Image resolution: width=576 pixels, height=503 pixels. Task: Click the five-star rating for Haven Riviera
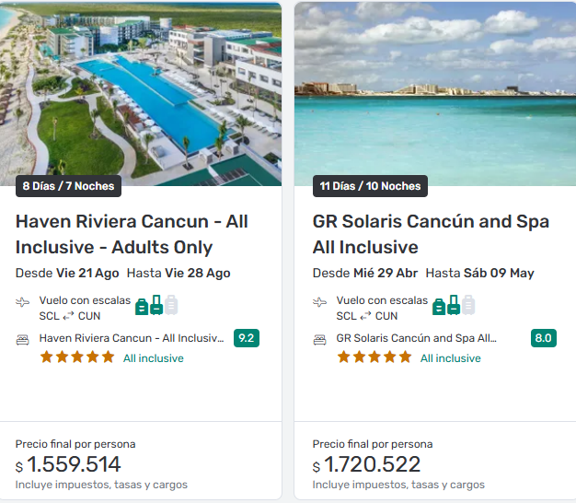click(77, 357)
